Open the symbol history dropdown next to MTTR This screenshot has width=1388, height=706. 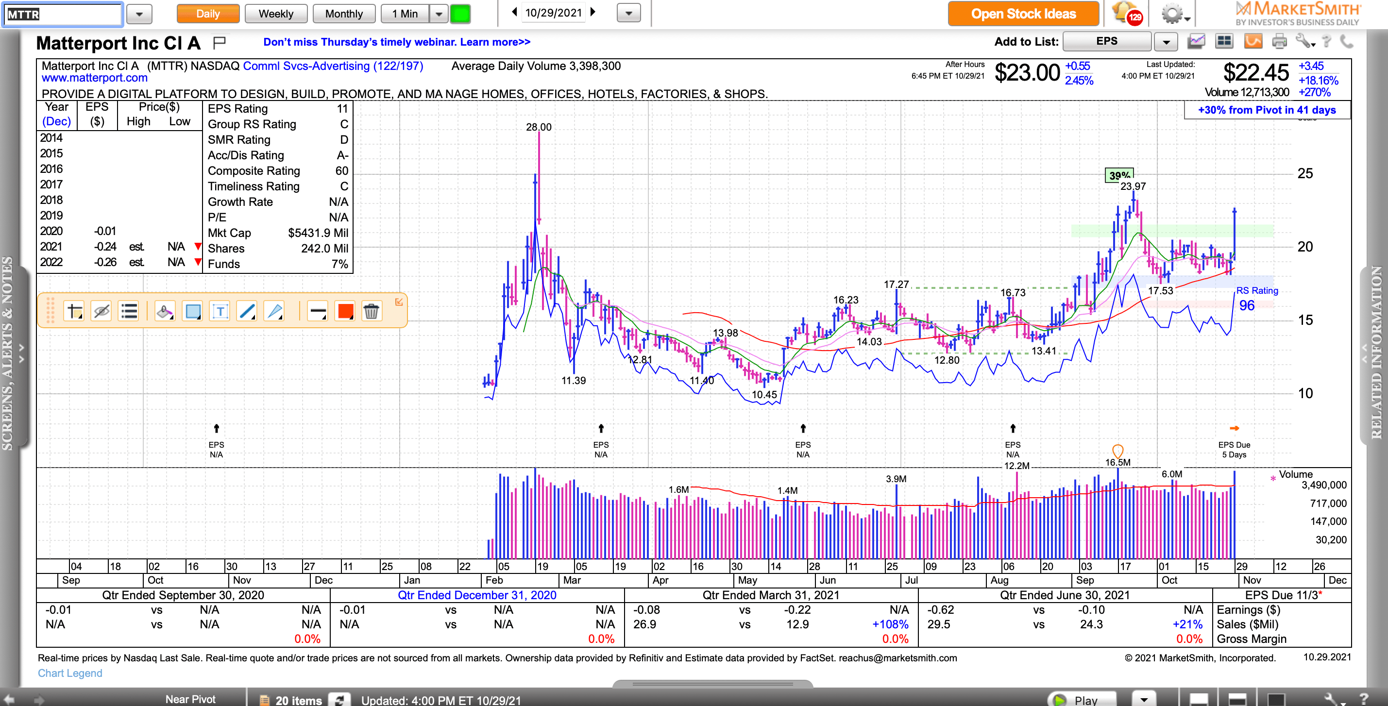139,14
